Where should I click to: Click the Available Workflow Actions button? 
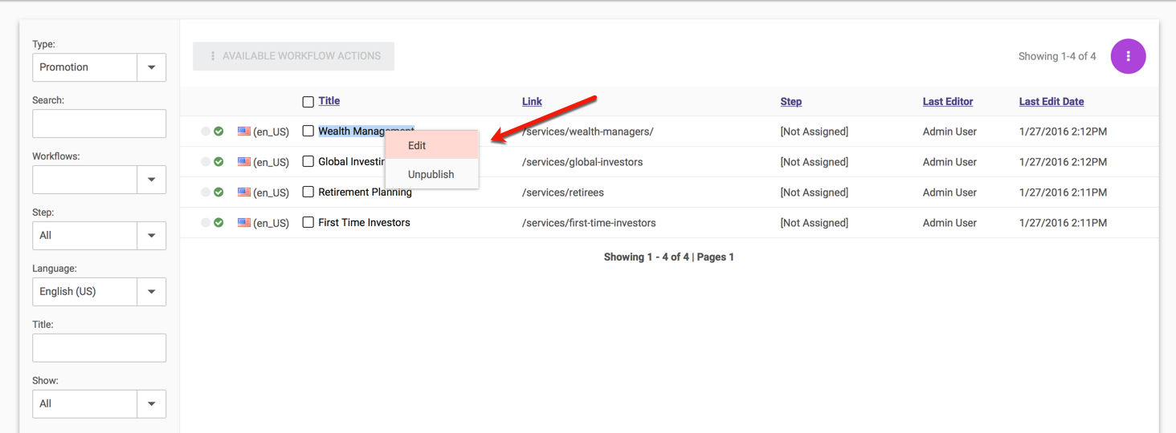coord(293,56)
